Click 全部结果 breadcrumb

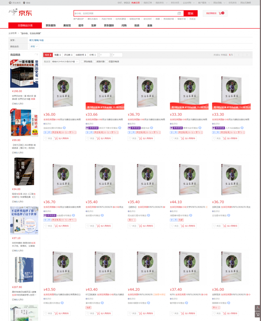(13, 33)
